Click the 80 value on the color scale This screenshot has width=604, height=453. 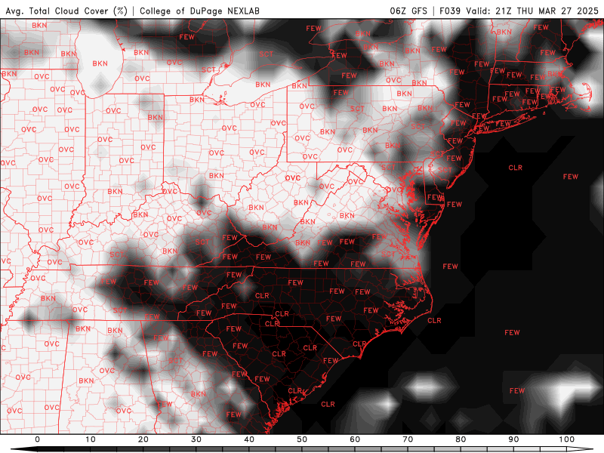(461, 439)
